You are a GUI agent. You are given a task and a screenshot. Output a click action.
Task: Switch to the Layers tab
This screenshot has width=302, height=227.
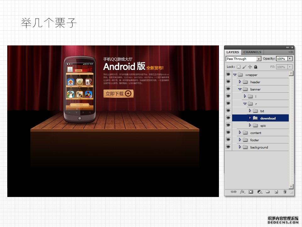coord(232,52)
